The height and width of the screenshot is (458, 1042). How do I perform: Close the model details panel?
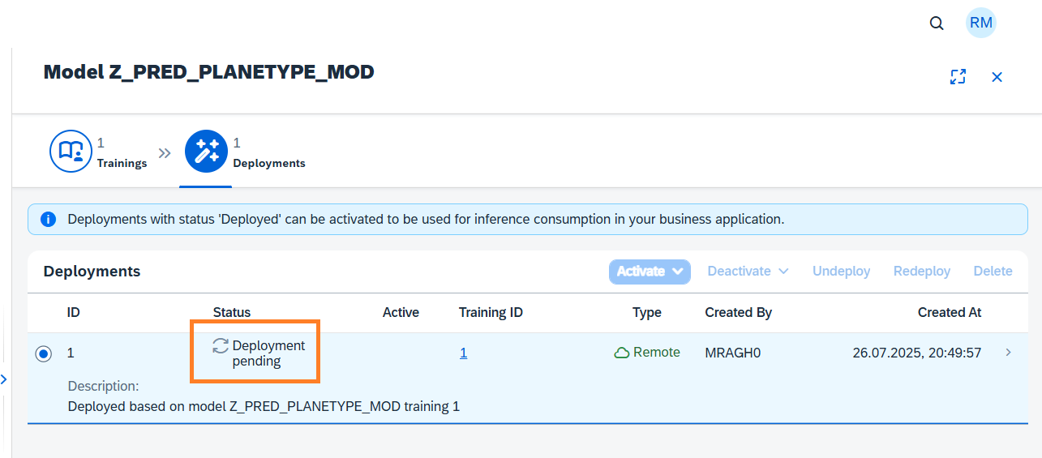point(997,77)
